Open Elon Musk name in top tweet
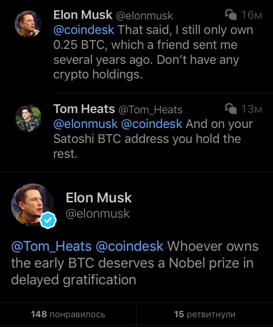This screenshot has width=273, height=327. click(x=83, y=15)
